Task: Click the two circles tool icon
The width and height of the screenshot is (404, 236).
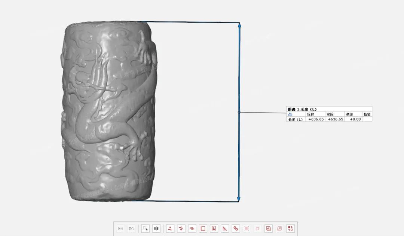Action: [x=236, y=228]
